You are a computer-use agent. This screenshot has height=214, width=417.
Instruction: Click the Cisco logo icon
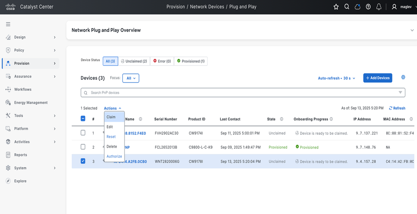point(10,7)
